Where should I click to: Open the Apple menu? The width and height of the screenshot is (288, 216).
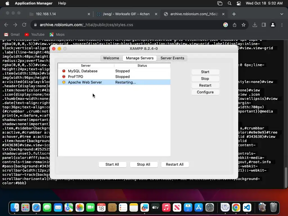[7, 3]
